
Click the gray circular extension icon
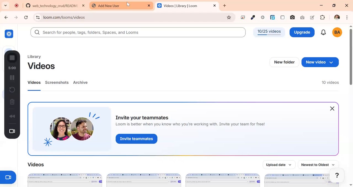(263, 17)
